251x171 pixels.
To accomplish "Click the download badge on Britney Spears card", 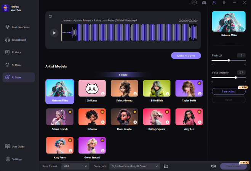I will click(x=168, y=122).
